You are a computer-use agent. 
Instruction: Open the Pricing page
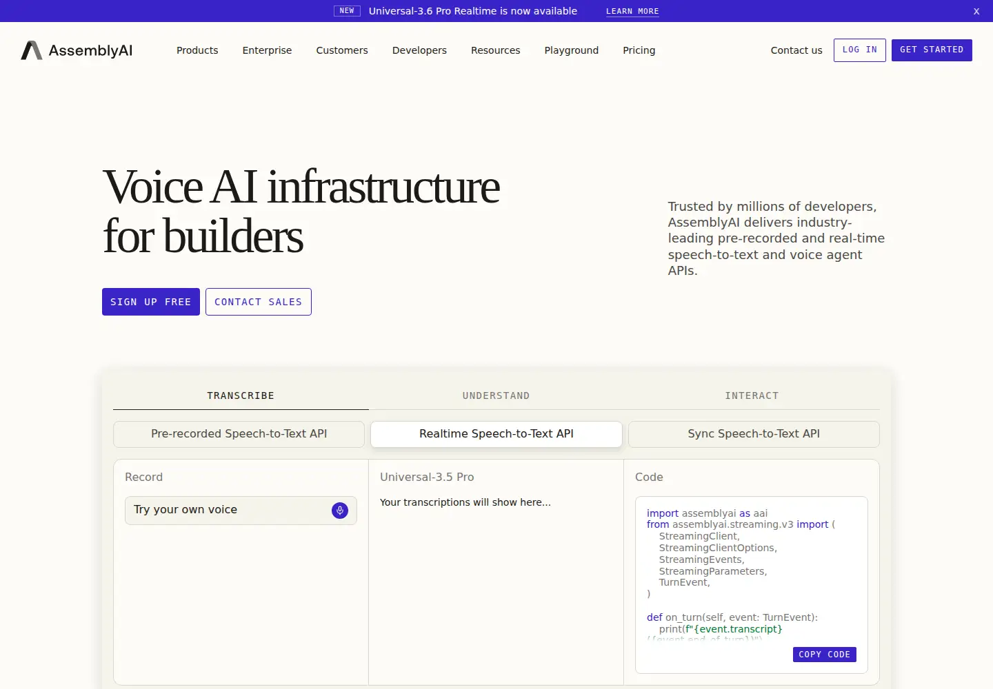639,50
